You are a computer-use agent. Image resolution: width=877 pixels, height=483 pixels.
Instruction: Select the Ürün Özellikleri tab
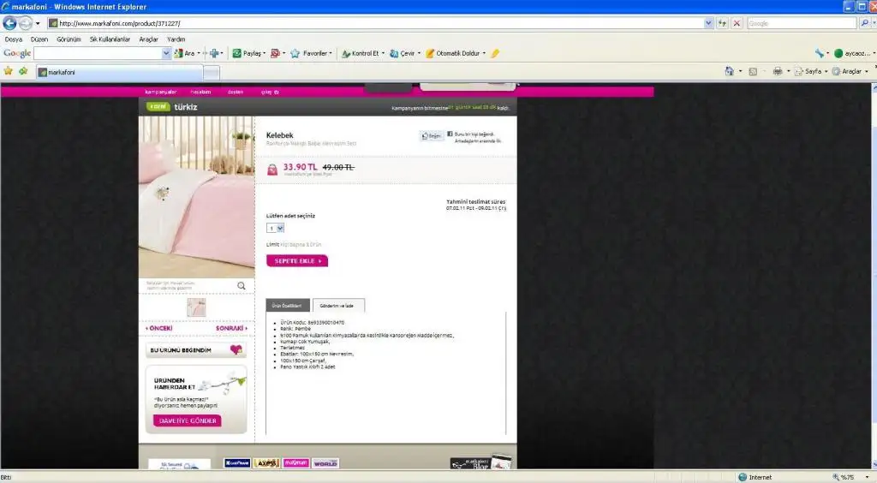point(288,305)
